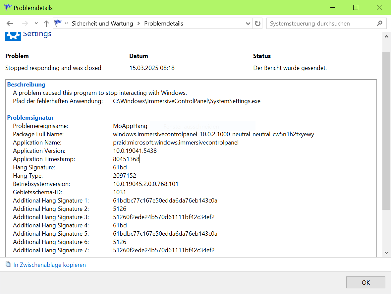Click praid:microsoft.windows.immersivecontrolpanel value
Screen dimensions: 391x294
pyautogui.click(x=176, y=143)
